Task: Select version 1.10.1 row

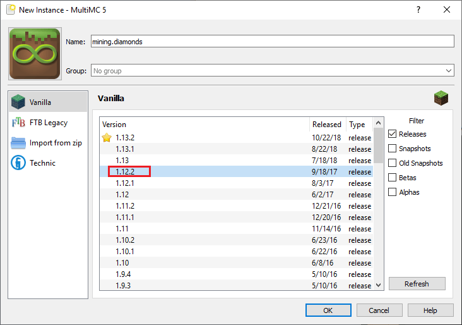Action: (237, 251)
